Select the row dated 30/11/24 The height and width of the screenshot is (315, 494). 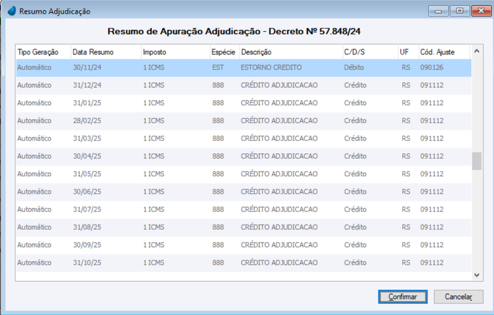point(243,67)
